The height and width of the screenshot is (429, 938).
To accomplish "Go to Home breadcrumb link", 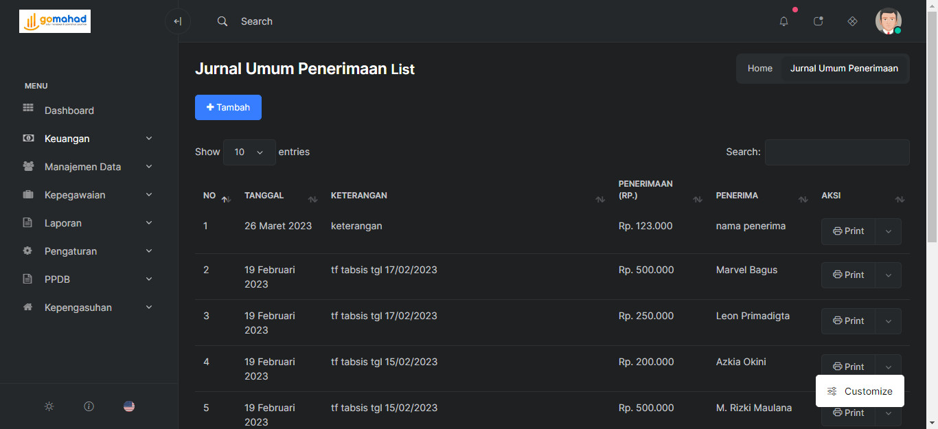I will point(759,69).
